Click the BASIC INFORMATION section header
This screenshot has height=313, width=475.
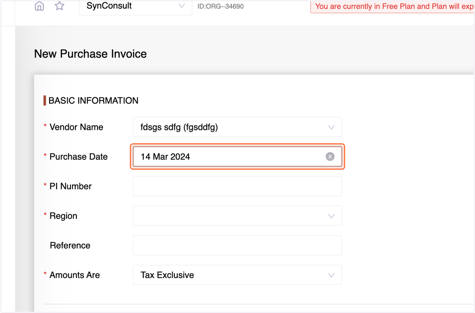click(93, 101)
